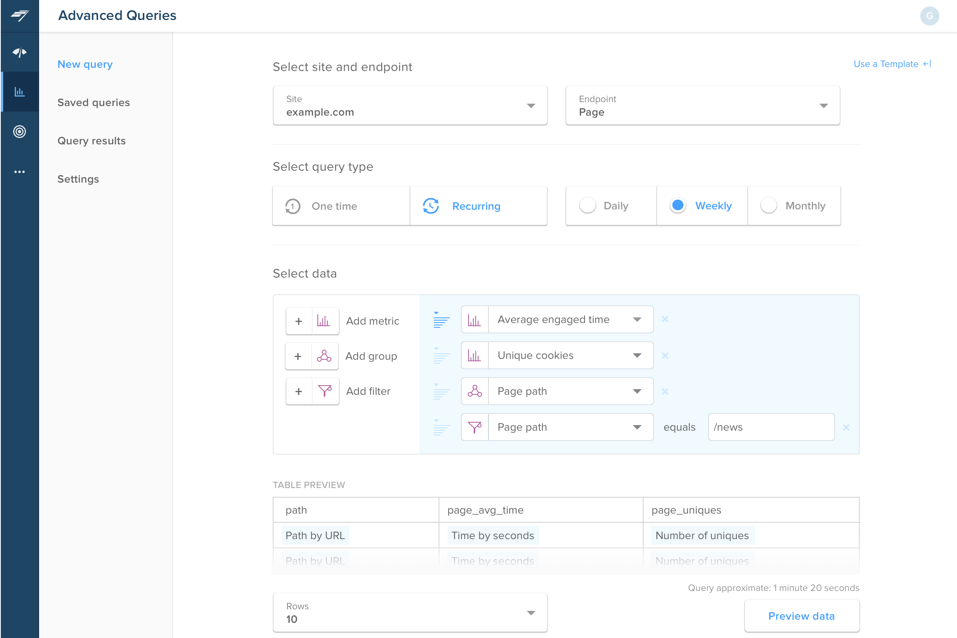Open the Site dropdown showing example.com
Viewport: 957px width, 638px height.
pos(410,105)
